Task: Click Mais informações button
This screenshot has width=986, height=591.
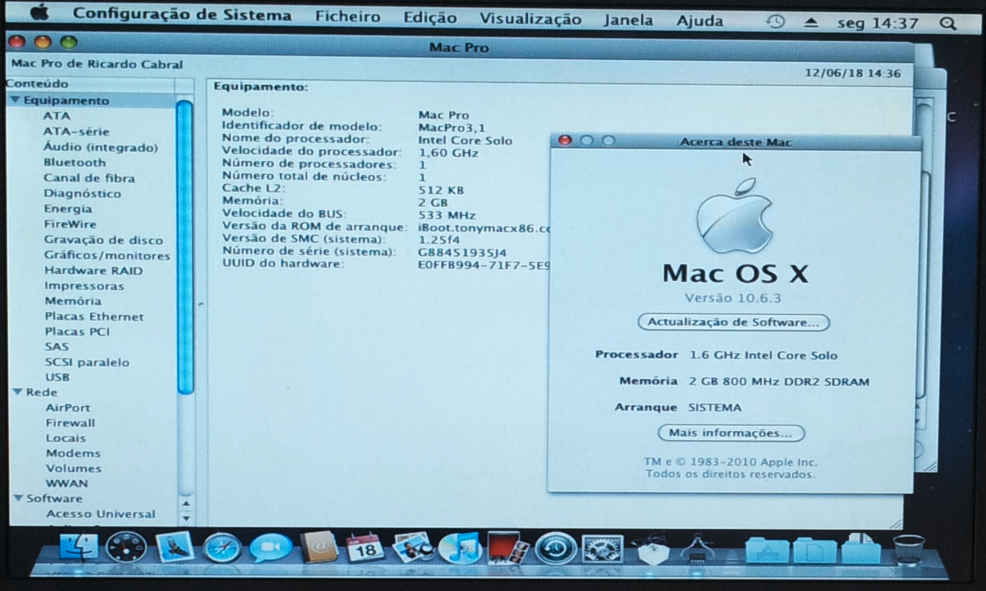Action: [x=731, y=433]
